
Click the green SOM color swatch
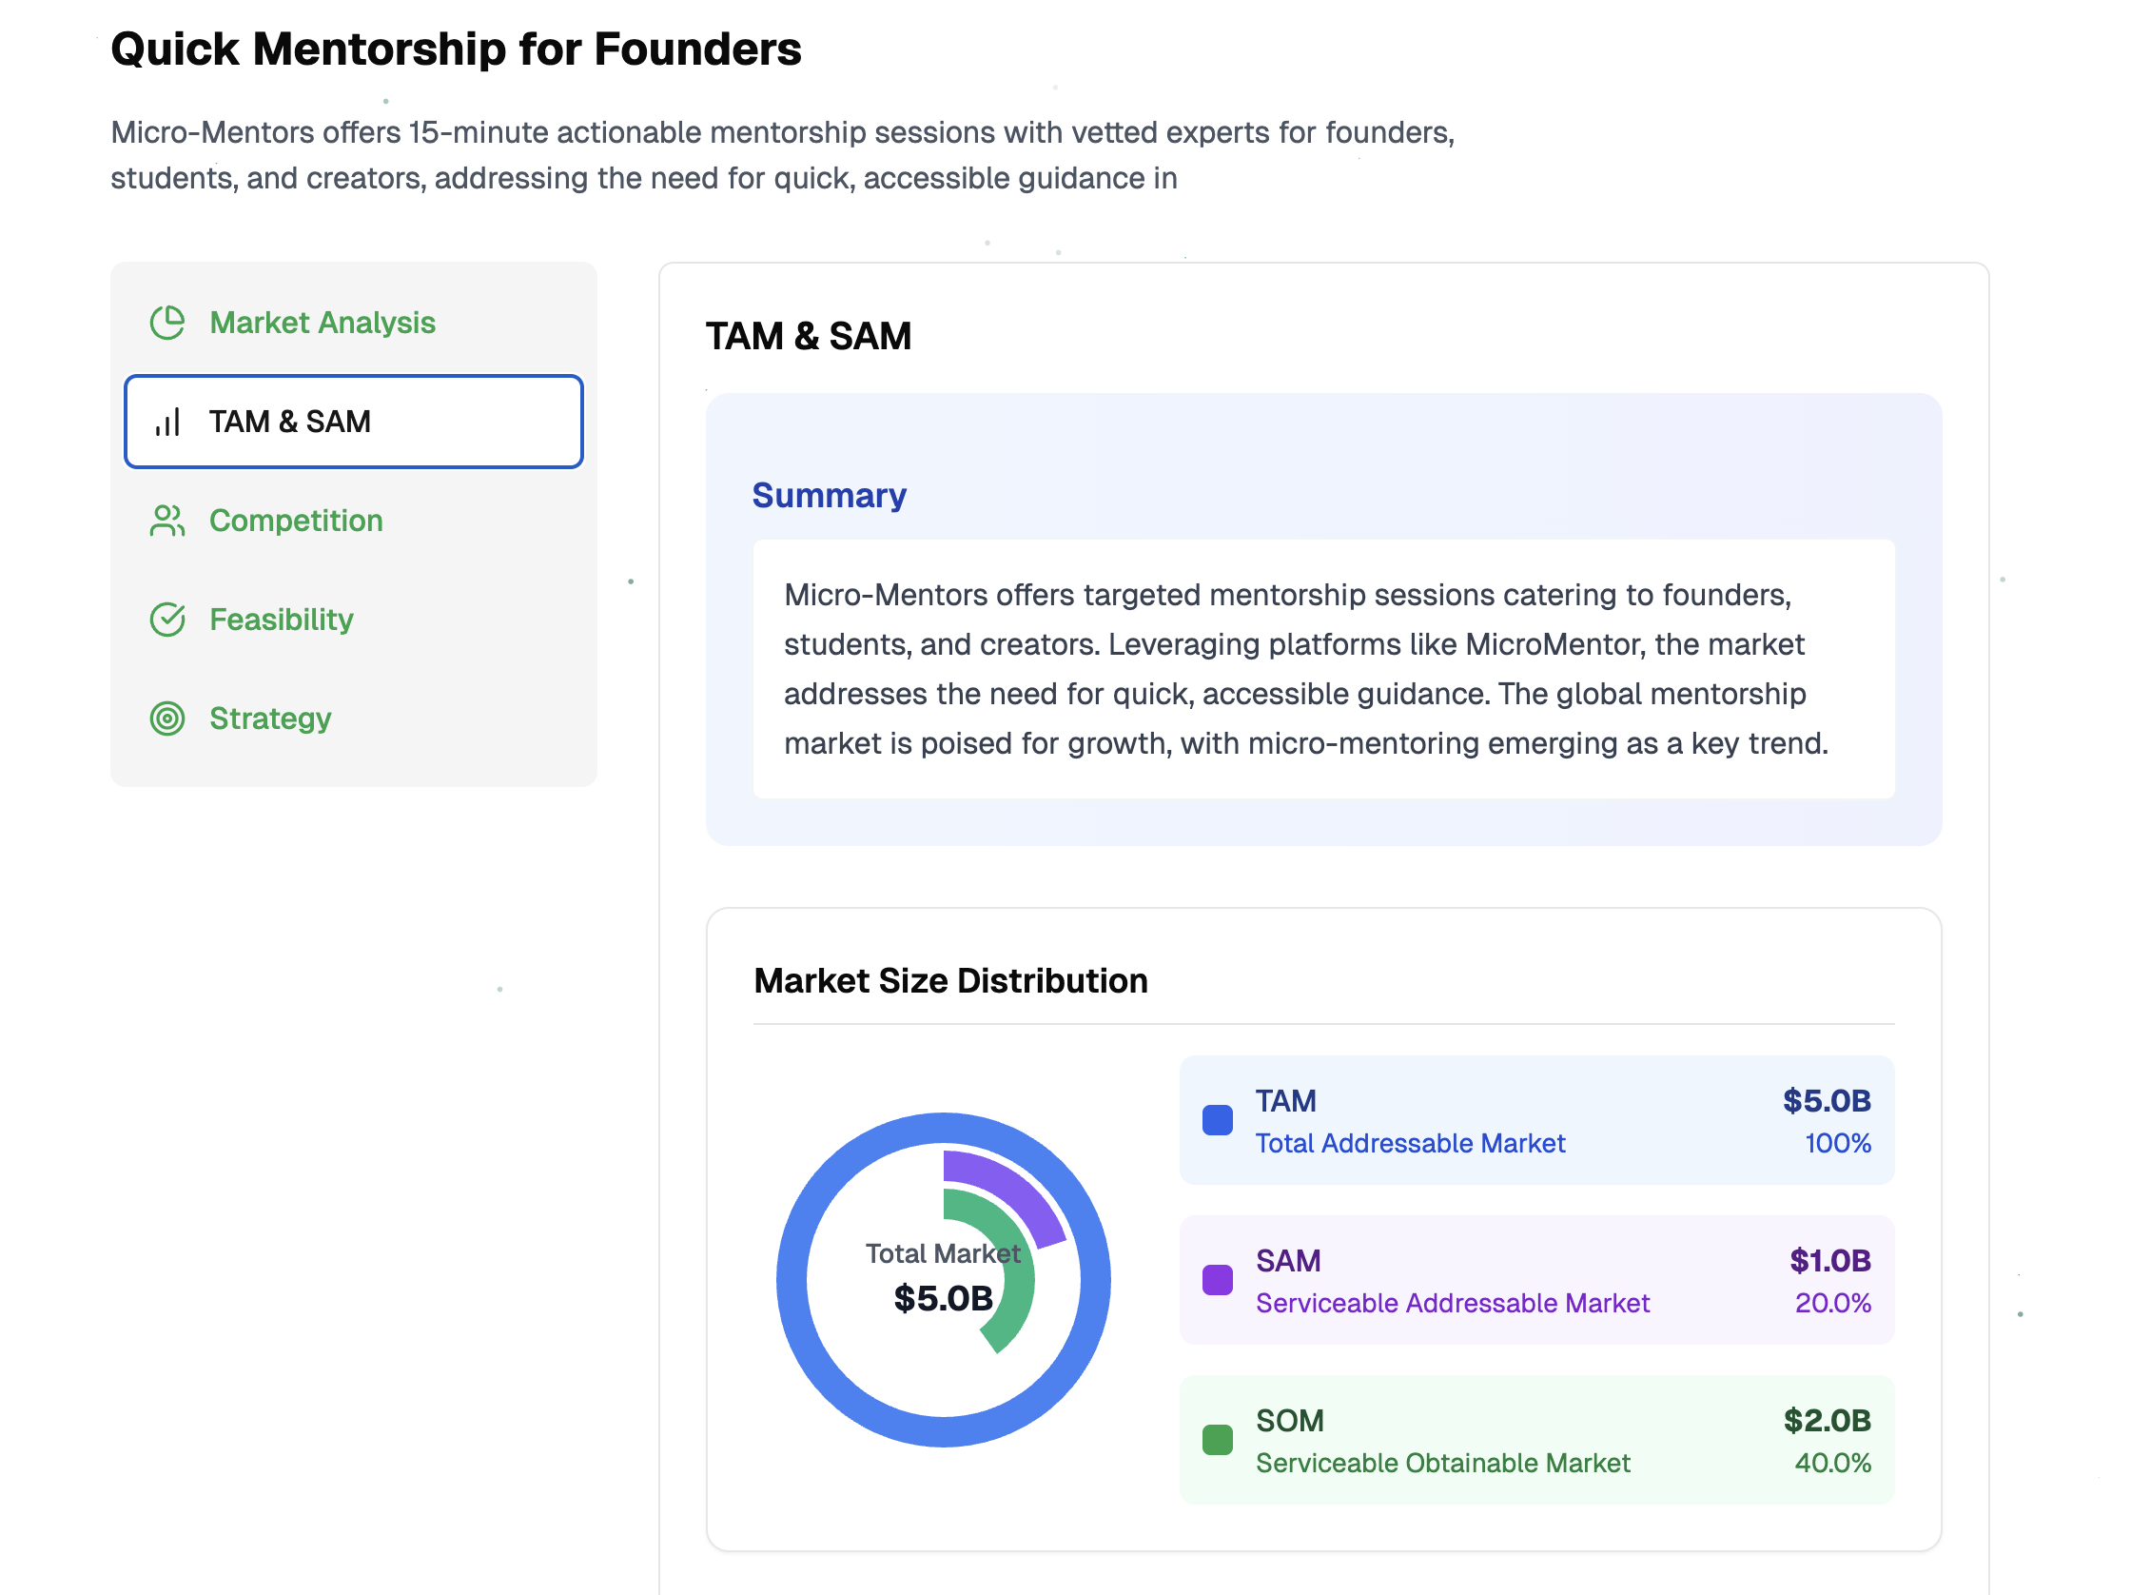(x=1218, y=1440)
